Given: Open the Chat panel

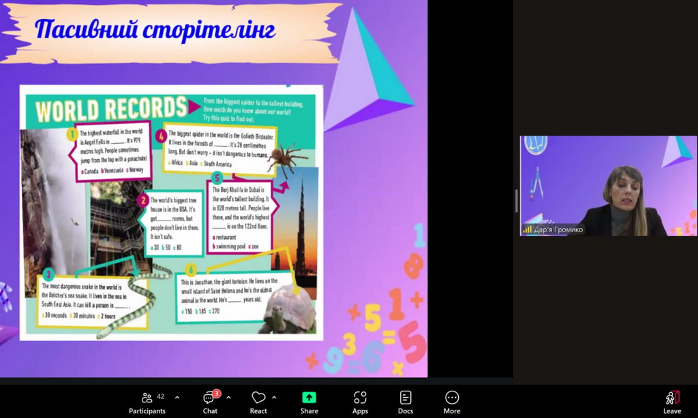Looking at the screenshot, I should tap(210, 402).
